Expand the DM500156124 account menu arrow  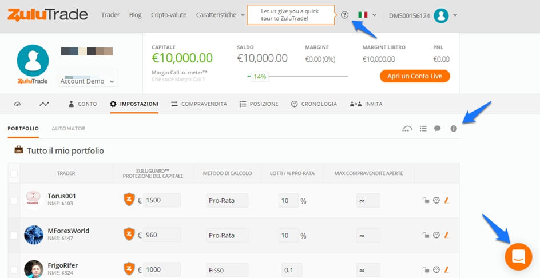pos(455,15)
